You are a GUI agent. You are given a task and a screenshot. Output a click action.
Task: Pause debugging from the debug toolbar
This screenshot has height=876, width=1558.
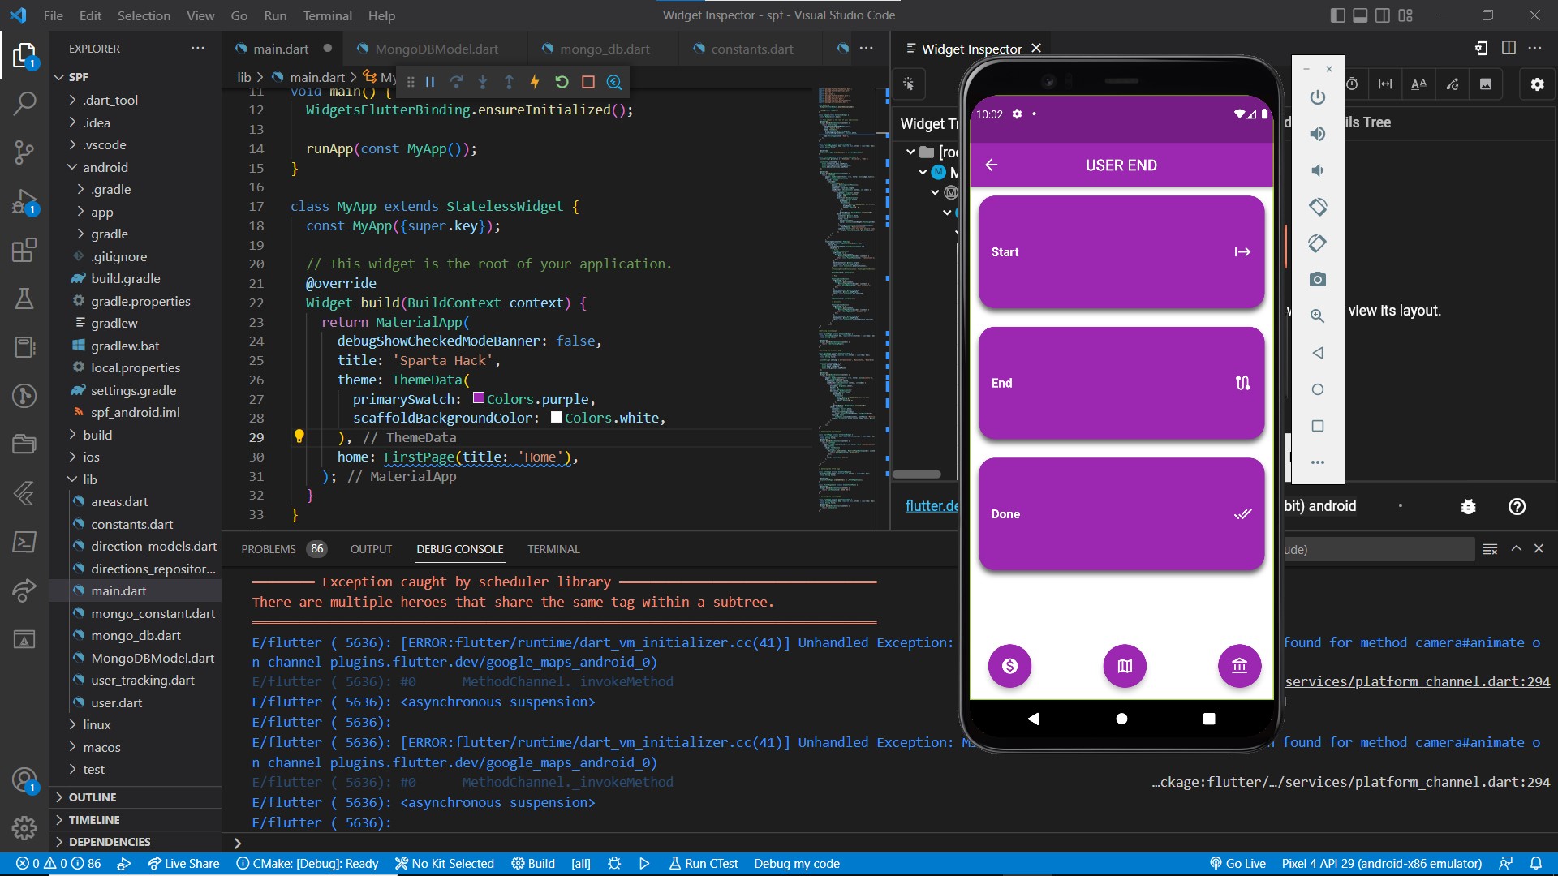click(430, 82)
